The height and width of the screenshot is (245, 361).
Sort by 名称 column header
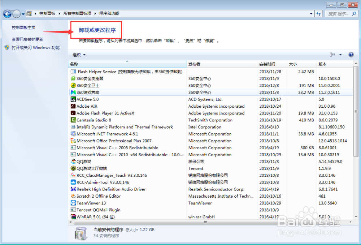(x=127, y=64)
